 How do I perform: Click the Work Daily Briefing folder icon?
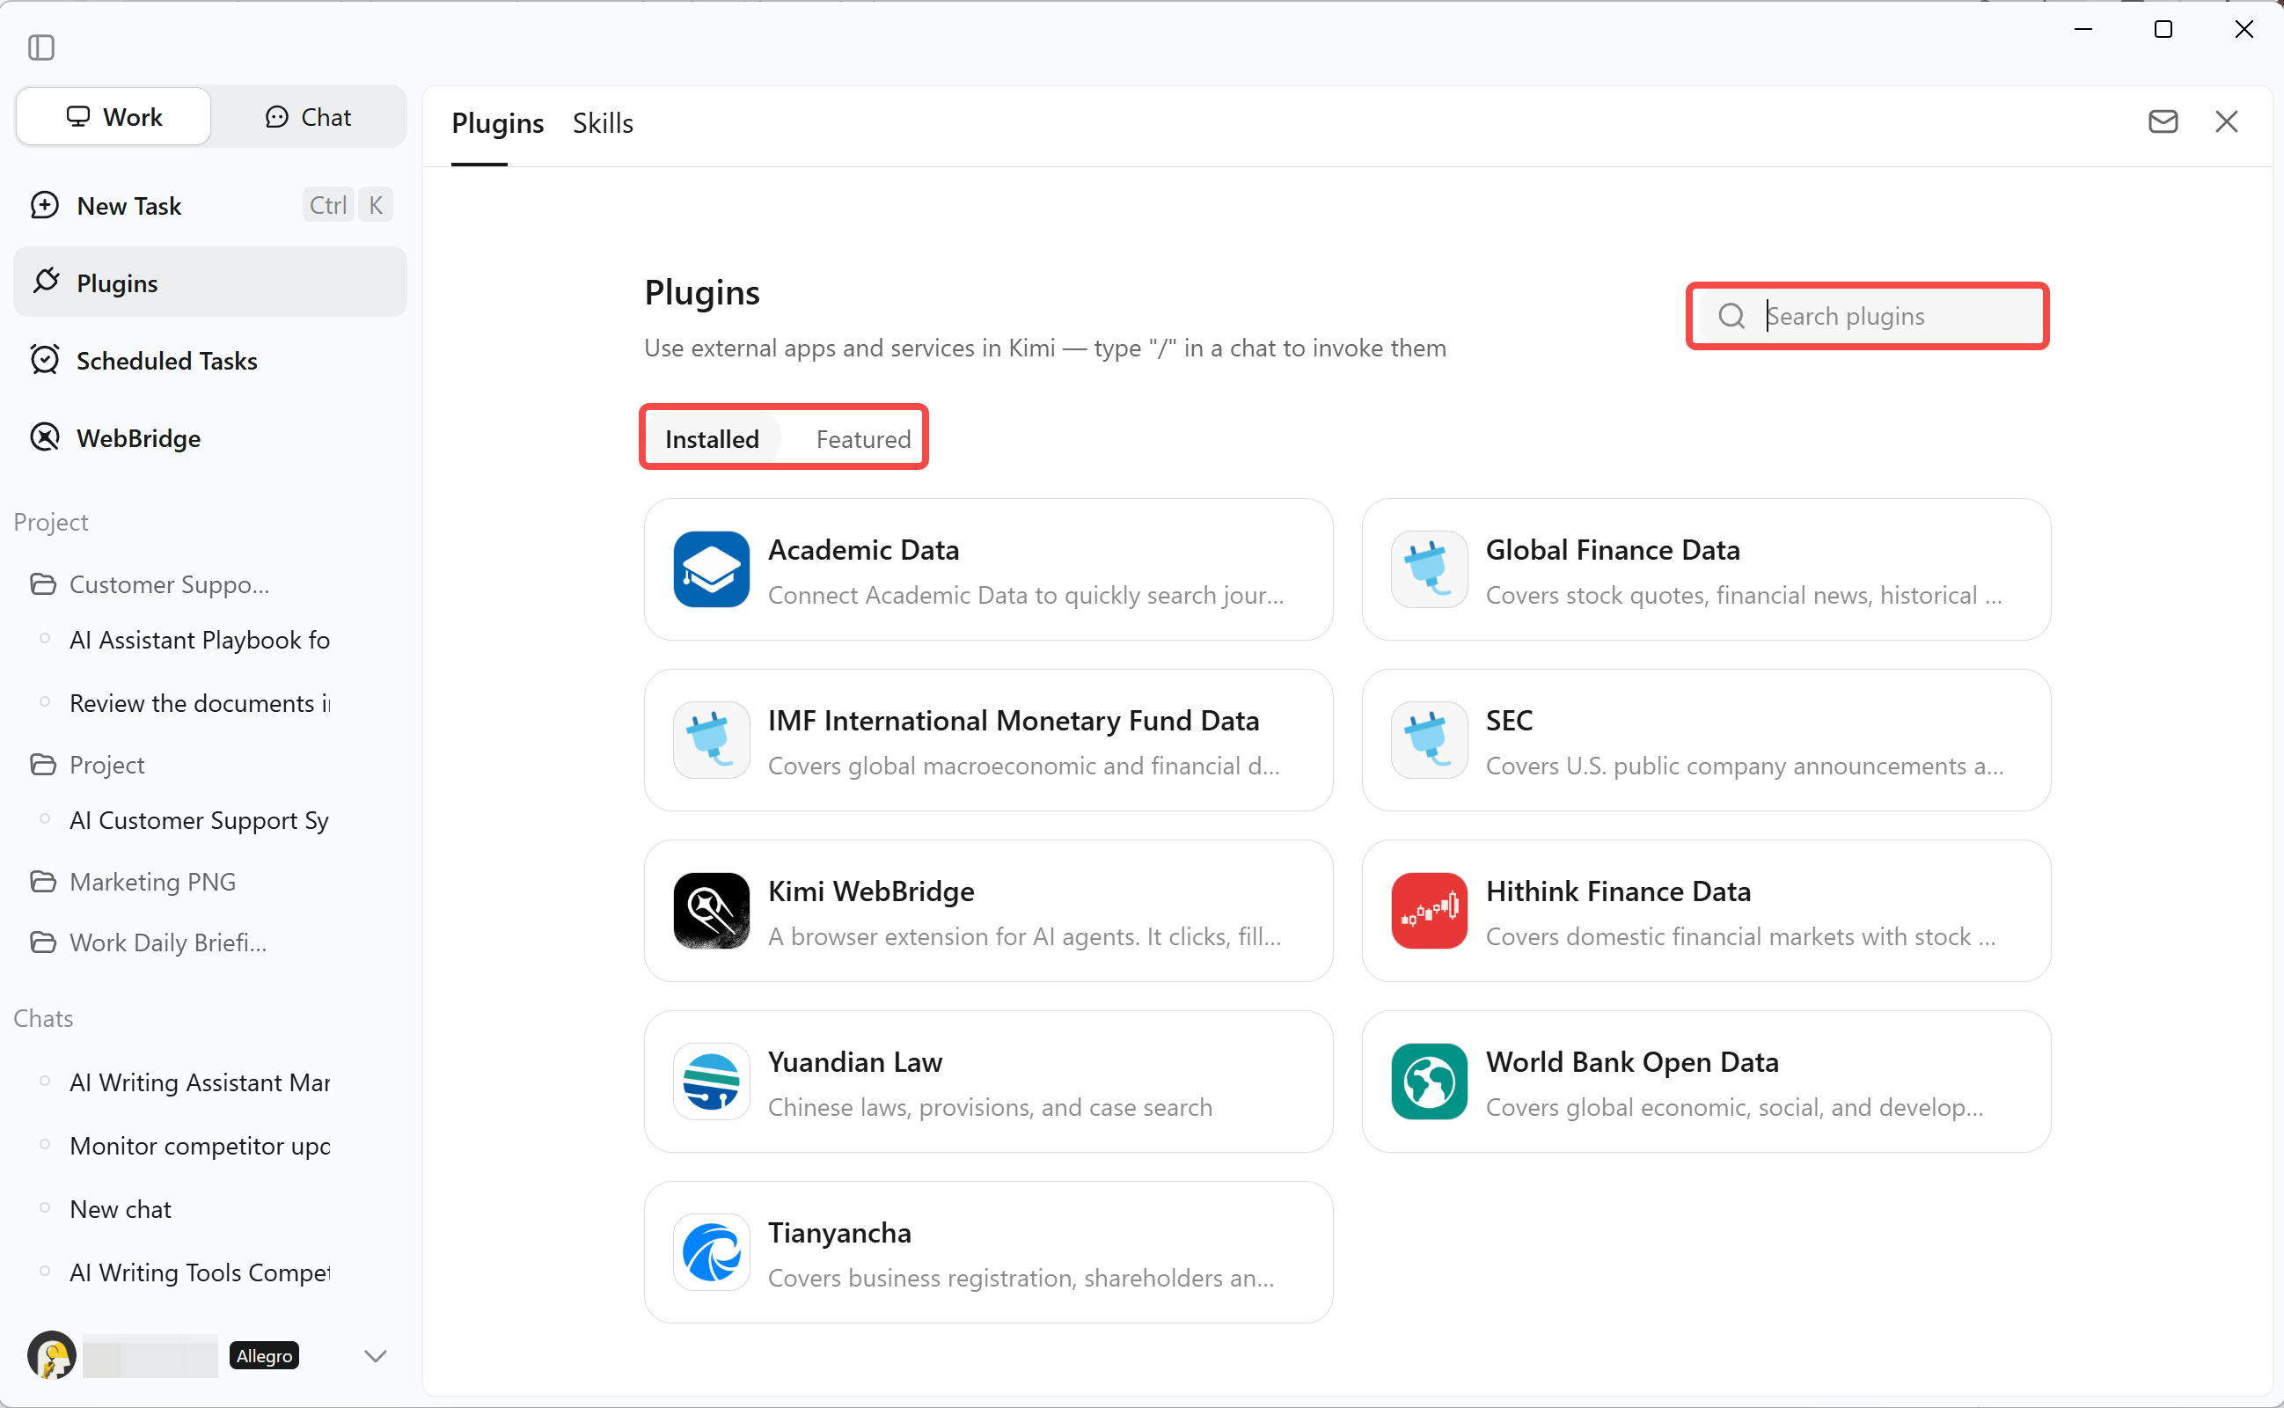(x=43, y=943)
